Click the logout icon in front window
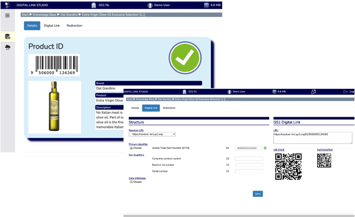The width and height of the screenshot is (355, 217). click(346, 91)
